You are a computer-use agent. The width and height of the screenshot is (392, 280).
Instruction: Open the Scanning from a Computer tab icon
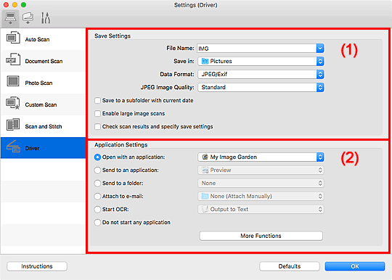click(10, 18)
